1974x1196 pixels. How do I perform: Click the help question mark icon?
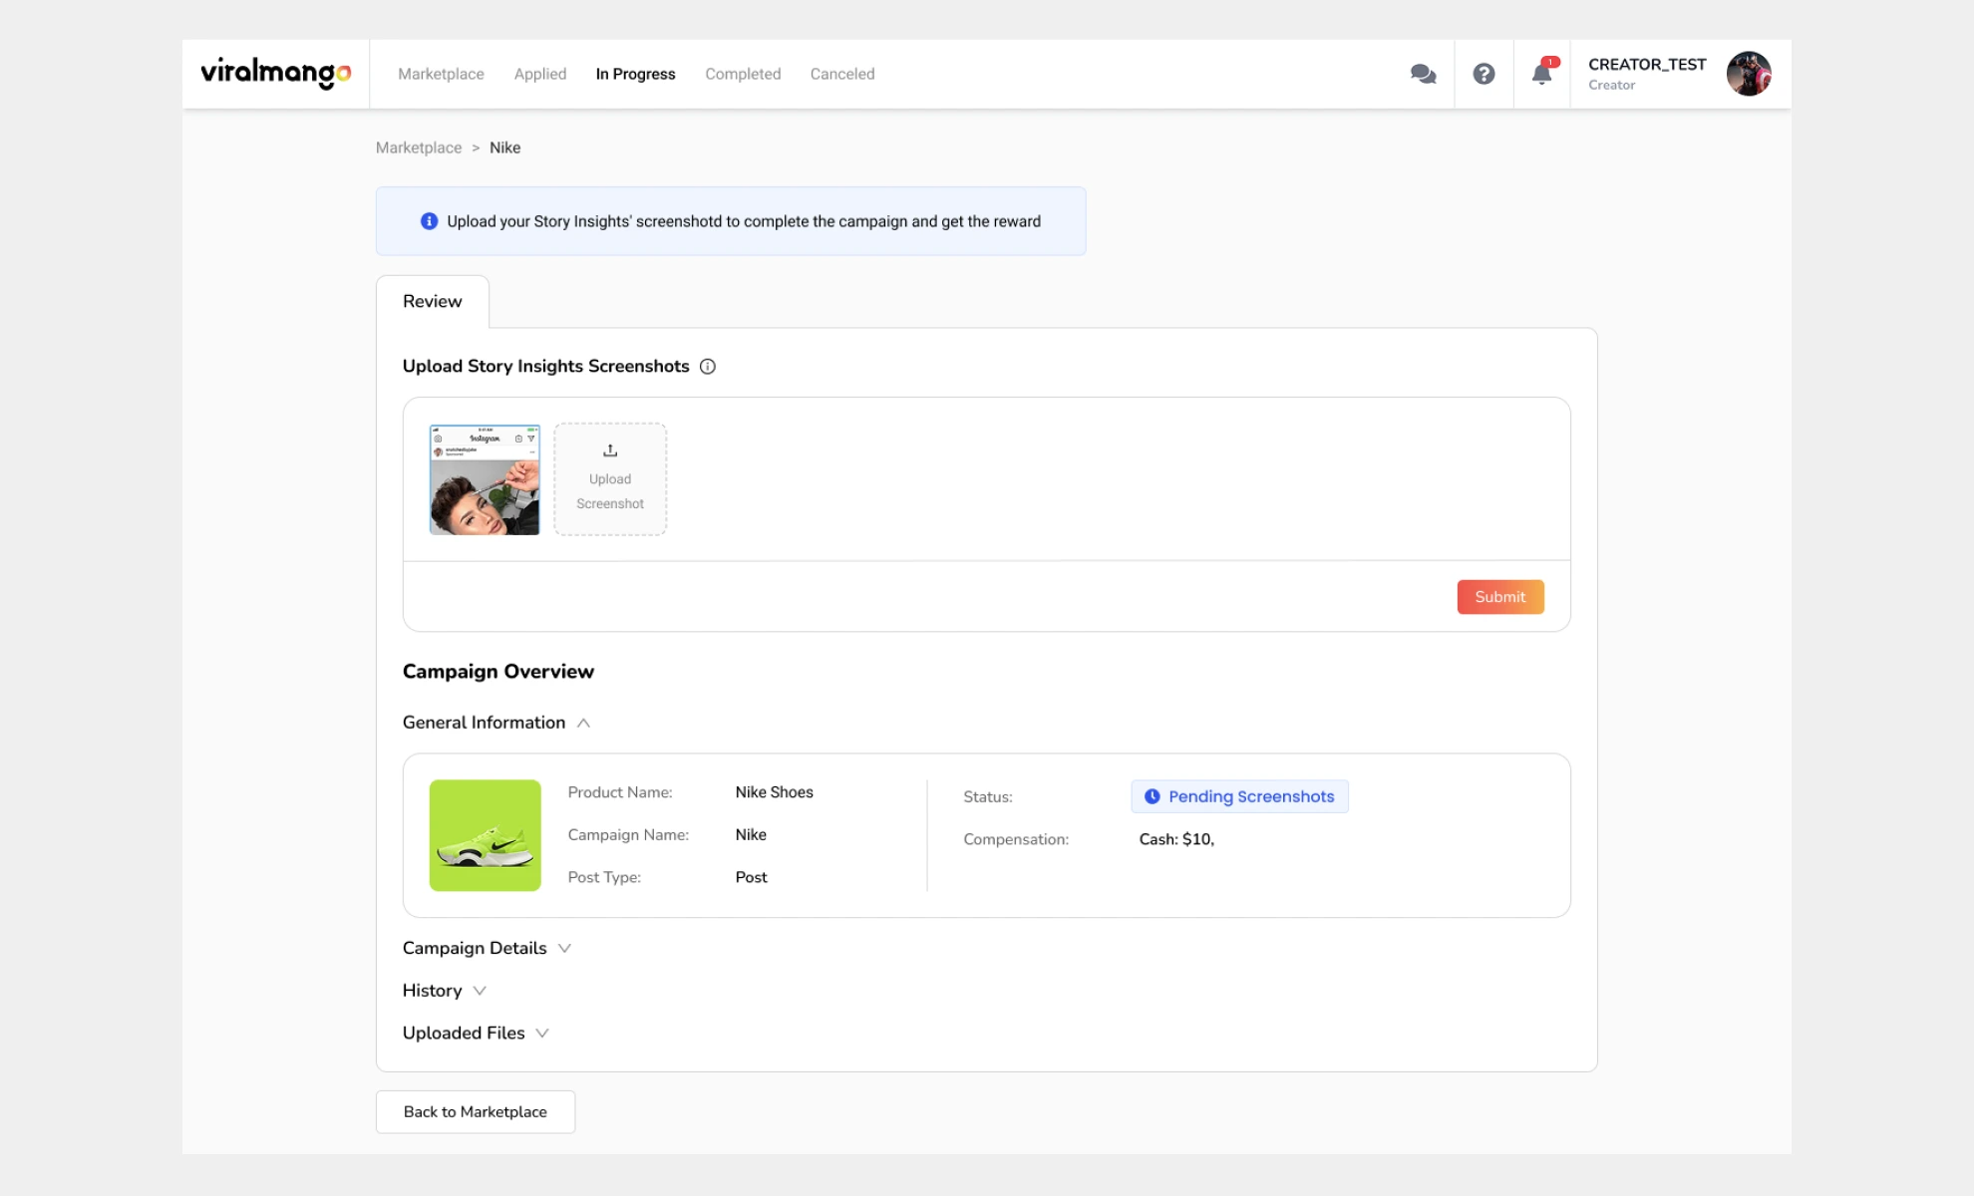(x=1483, y=73)
